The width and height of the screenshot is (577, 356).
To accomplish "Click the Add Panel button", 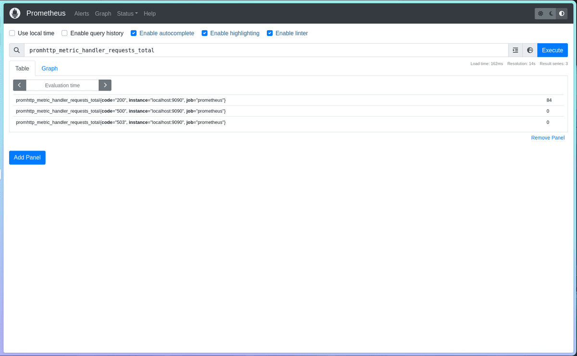I will [x=27, y=157].
